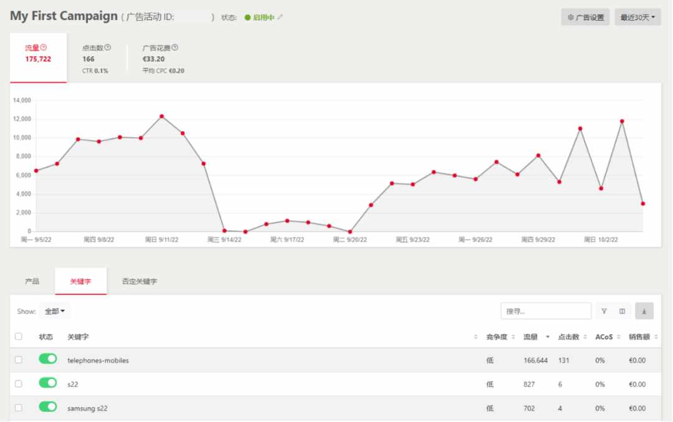673x422 pixels.
Task: Select the 广告花费 metric card
Action: (x=163, y=59)
